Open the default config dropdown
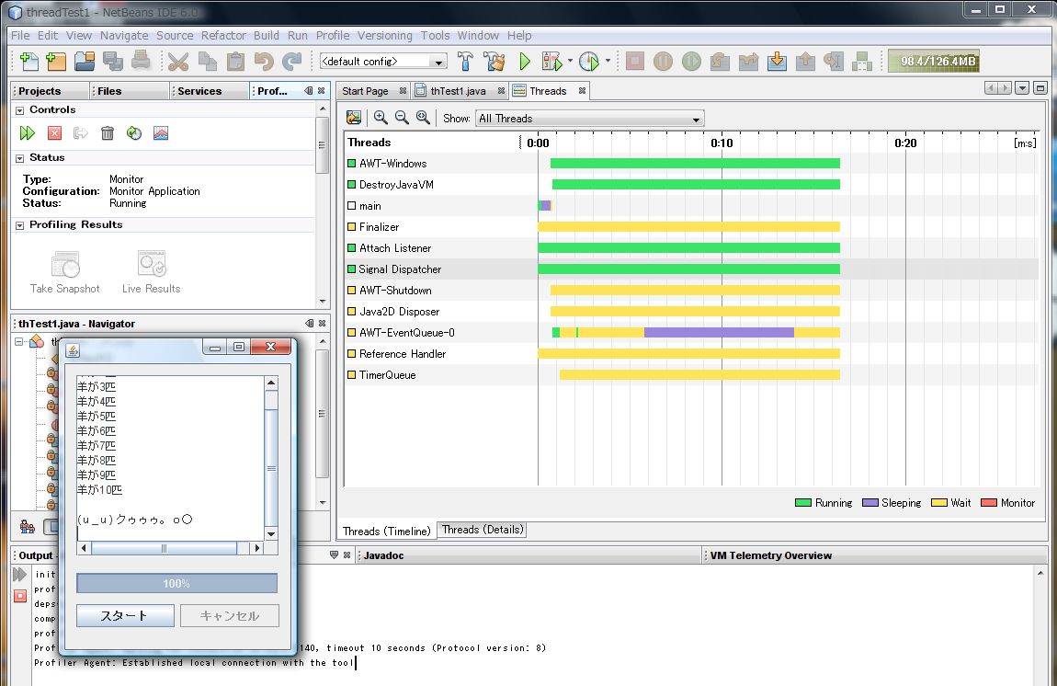The height and width of the screenshot is (686, 1057). (x=382, y=62)
